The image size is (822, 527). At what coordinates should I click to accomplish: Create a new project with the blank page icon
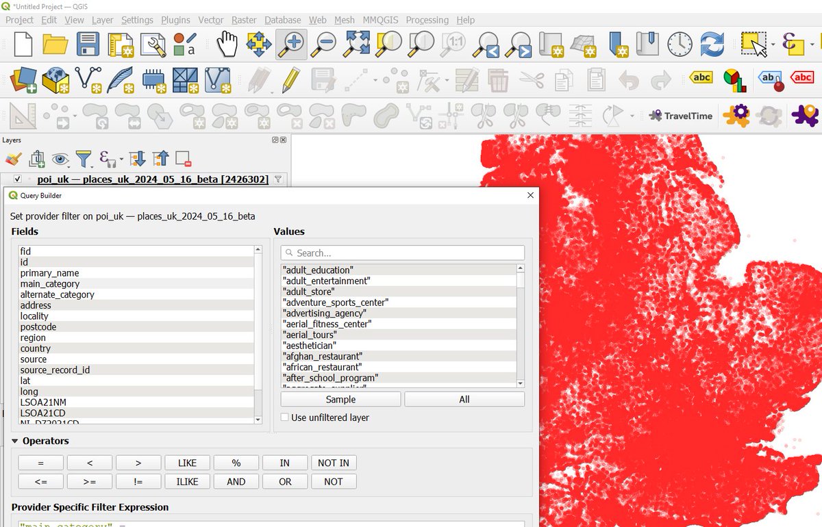pyautogui.click(x=23, y=44)
